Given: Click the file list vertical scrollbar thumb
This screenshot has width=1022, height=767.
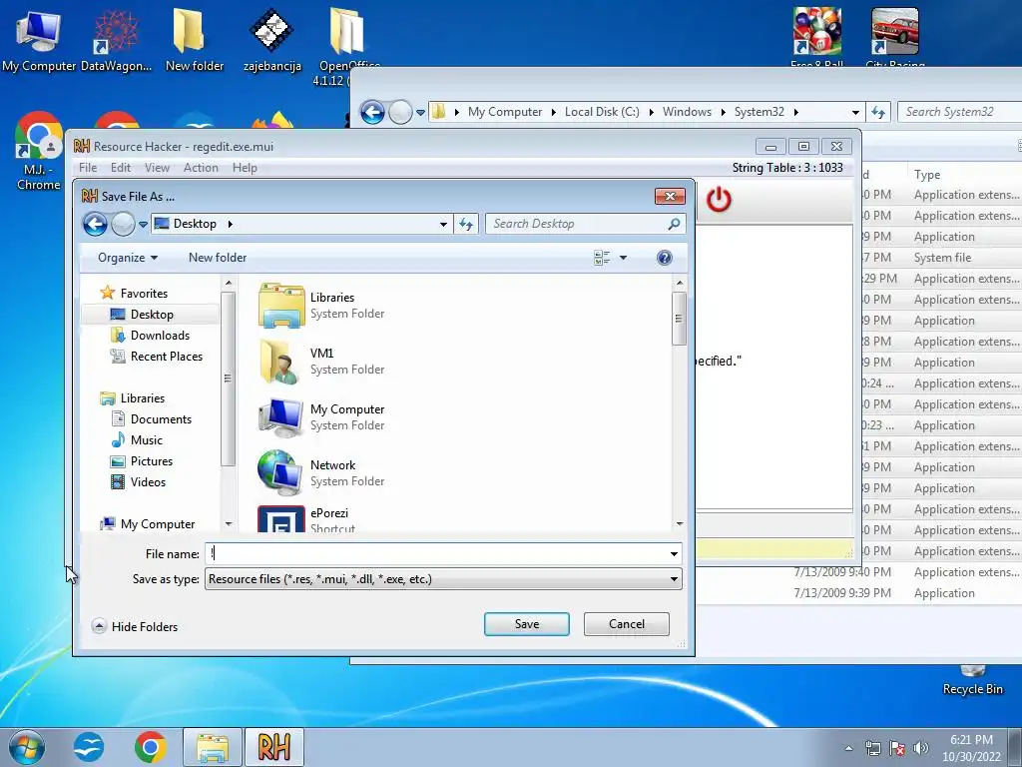Looking at the screenshot, I should click(679, 319).
